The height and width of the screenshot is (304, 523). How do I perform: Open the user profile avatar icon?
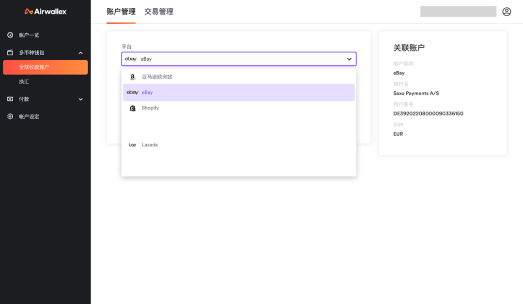[x=507, y=12]
